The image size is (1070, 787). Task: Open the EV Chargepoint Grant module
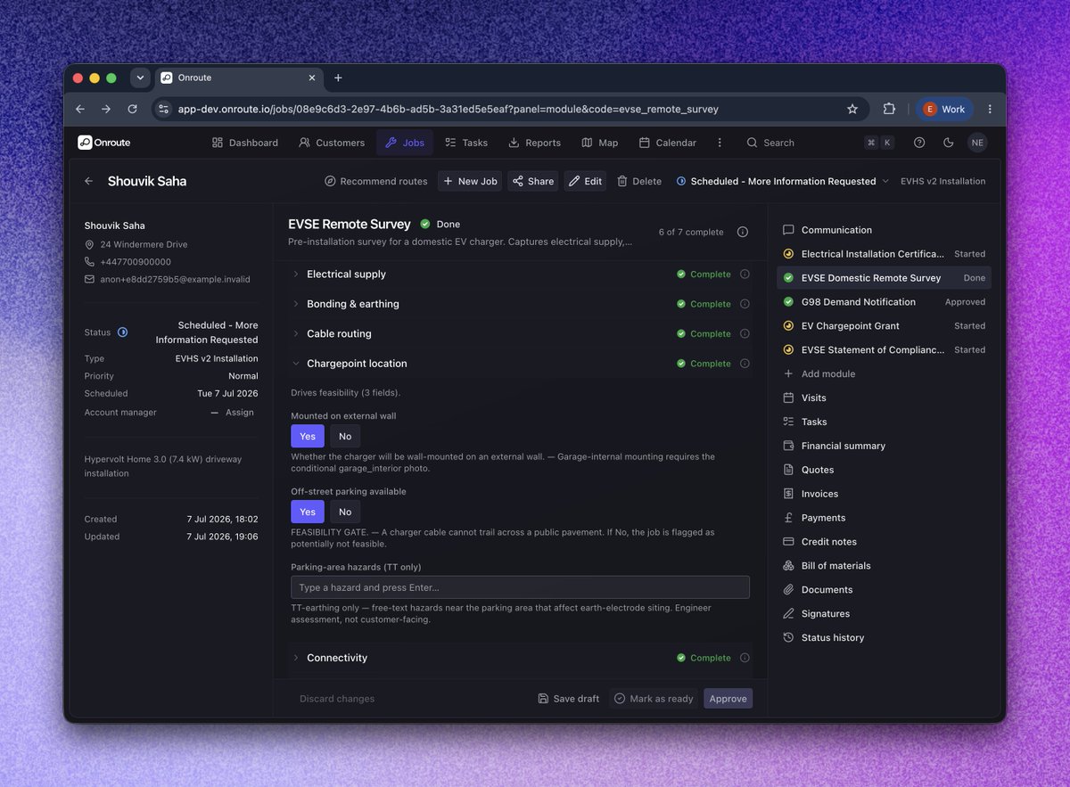click(x=884, y=326)
